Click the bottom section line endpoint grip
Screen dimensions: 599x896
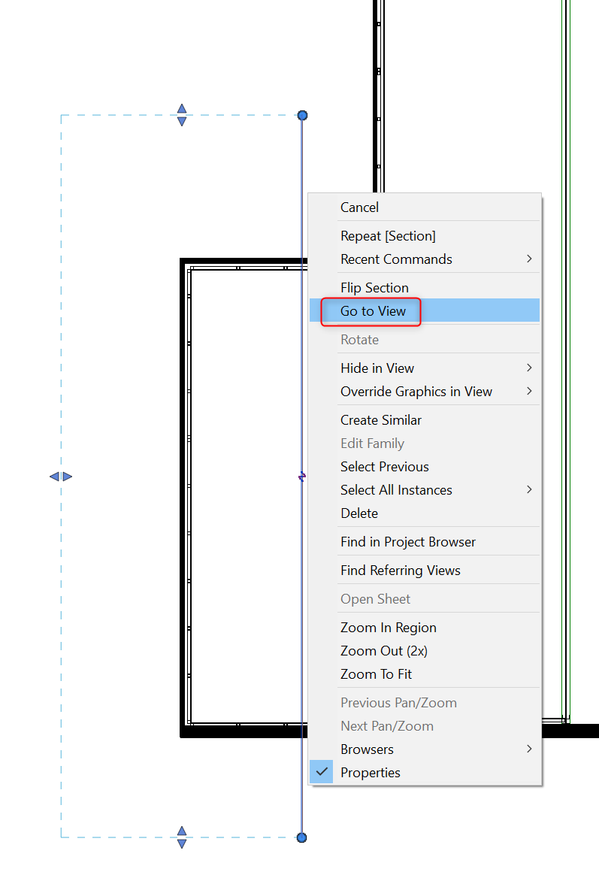[302, 837]
